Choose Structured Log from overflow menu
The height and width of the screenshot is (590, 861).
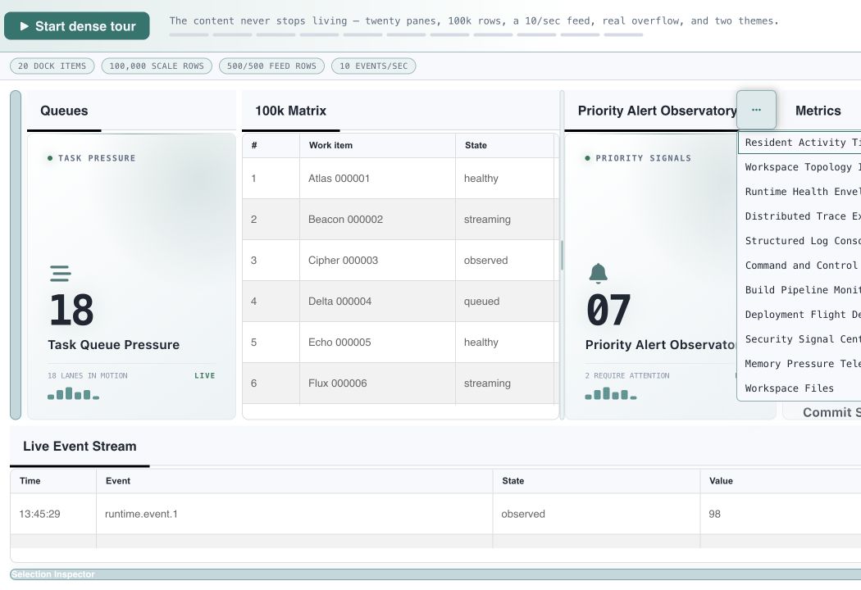click(x=799, y=241)
